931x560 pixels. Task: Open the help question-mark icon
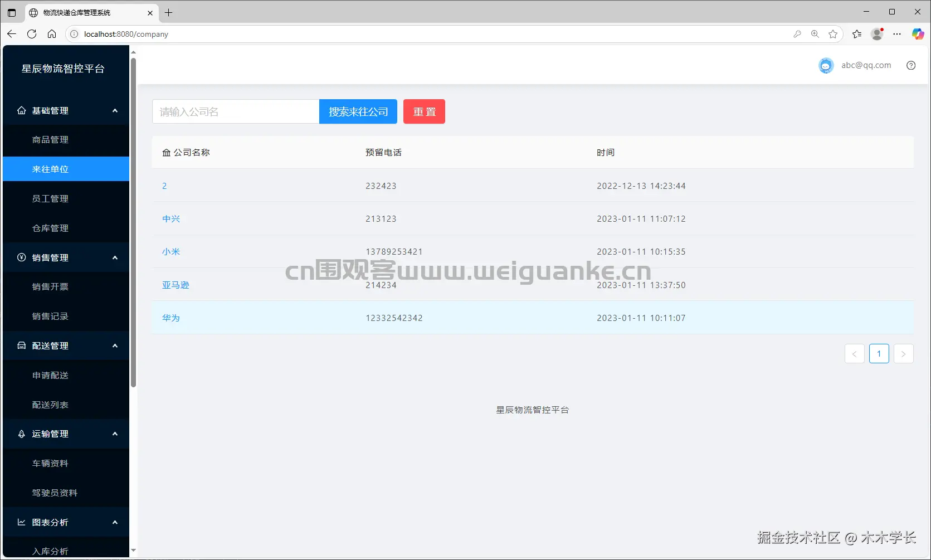click(911, 65)
